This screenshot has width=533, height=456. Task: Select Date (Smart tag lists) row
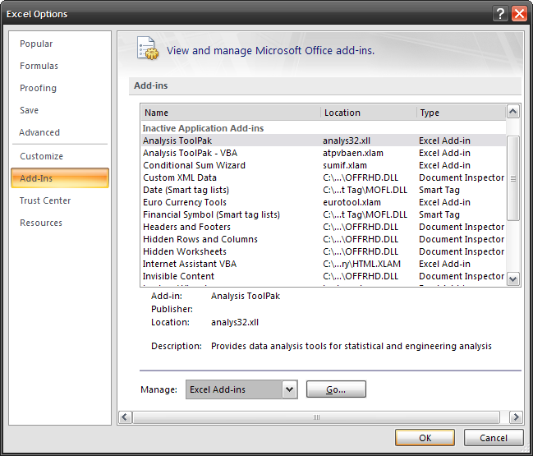click(x=324, y=190)
